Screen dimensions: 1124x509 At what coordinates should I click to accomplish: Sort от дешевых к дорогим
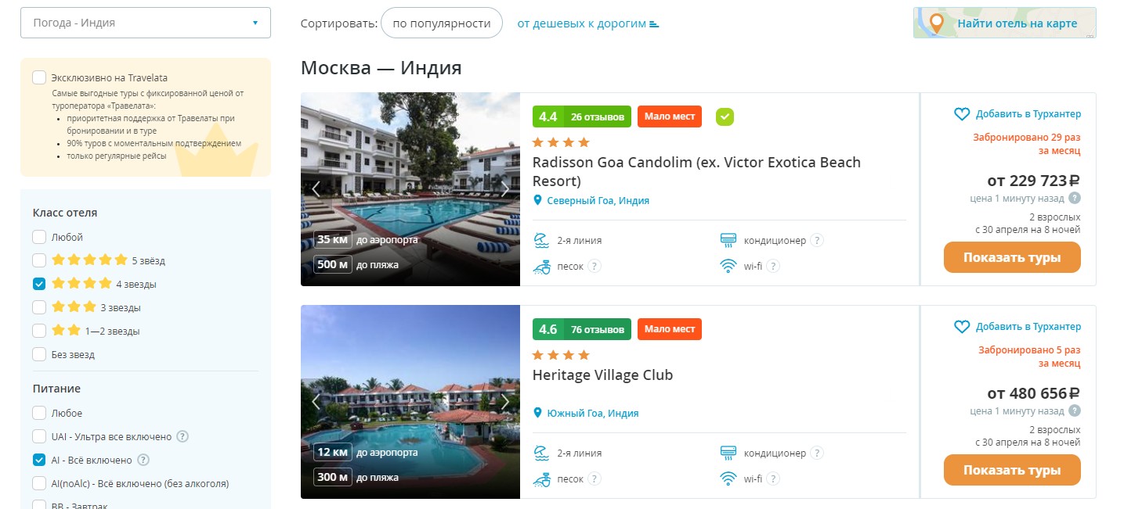coord(588,23)
